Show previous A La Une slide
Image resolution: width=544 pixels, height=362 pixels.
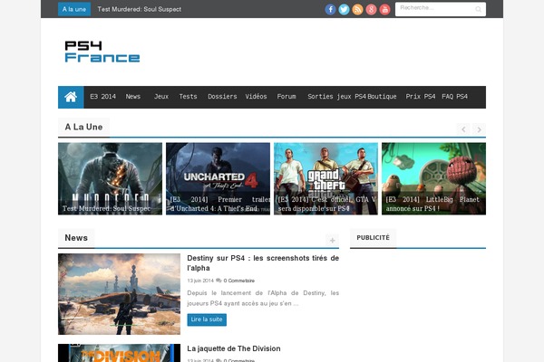(463, 129)
